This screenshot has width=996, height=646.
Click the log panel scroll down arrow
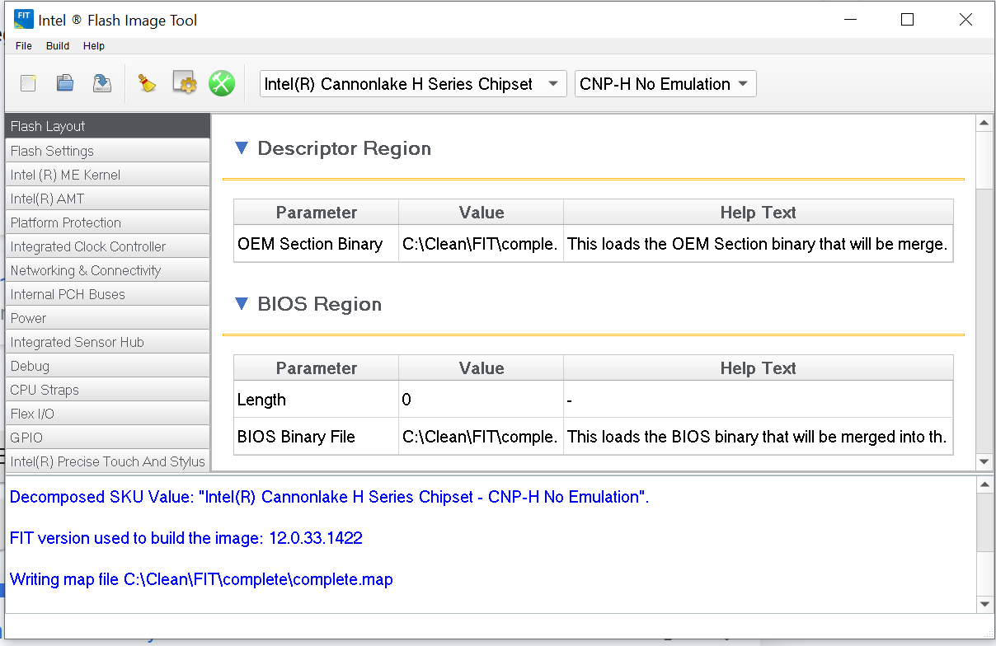[x=984, y=604]
